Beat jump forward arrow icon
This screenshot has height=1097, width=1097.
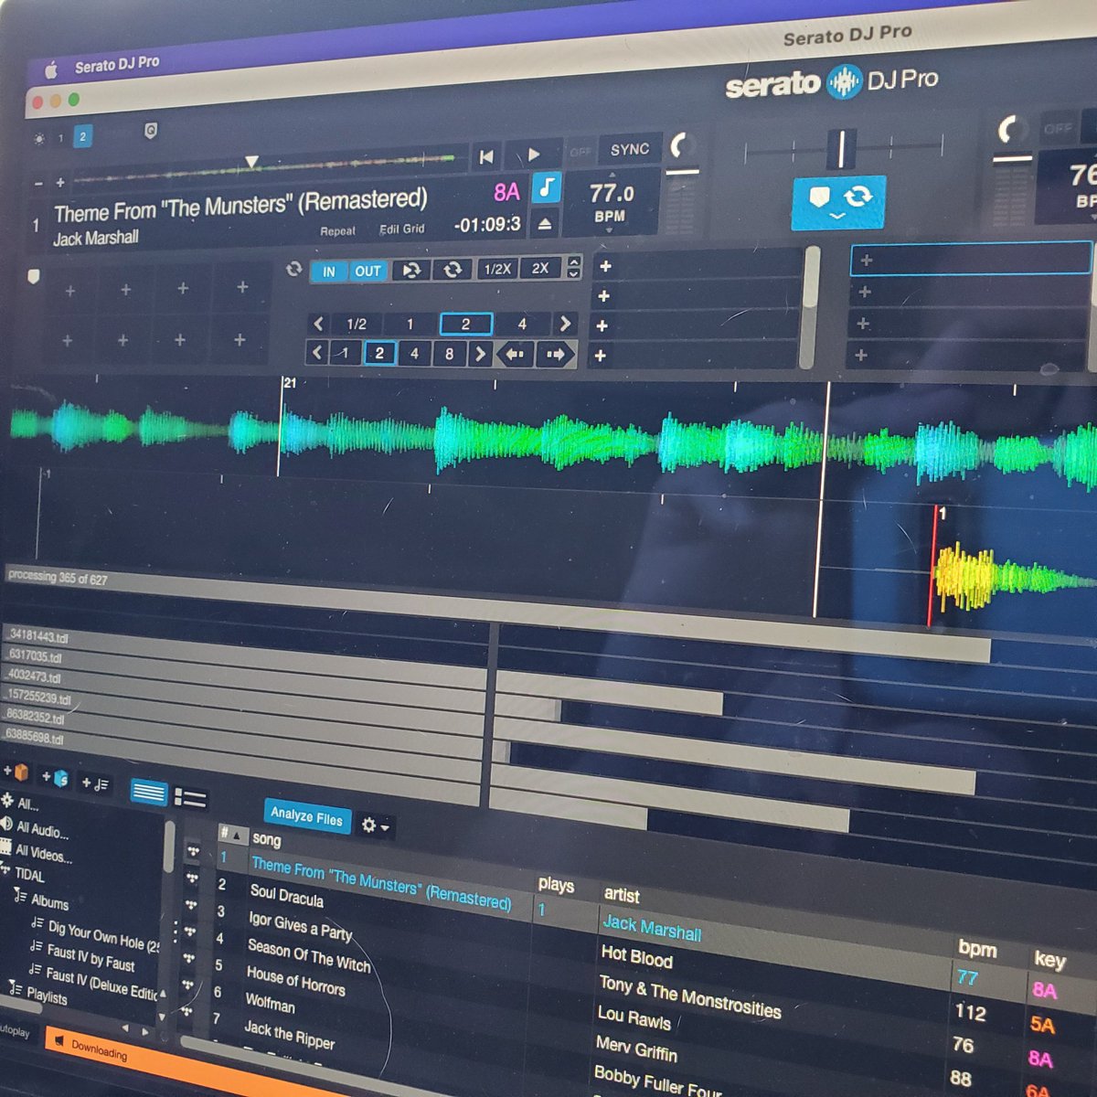(x=556, y=354)
